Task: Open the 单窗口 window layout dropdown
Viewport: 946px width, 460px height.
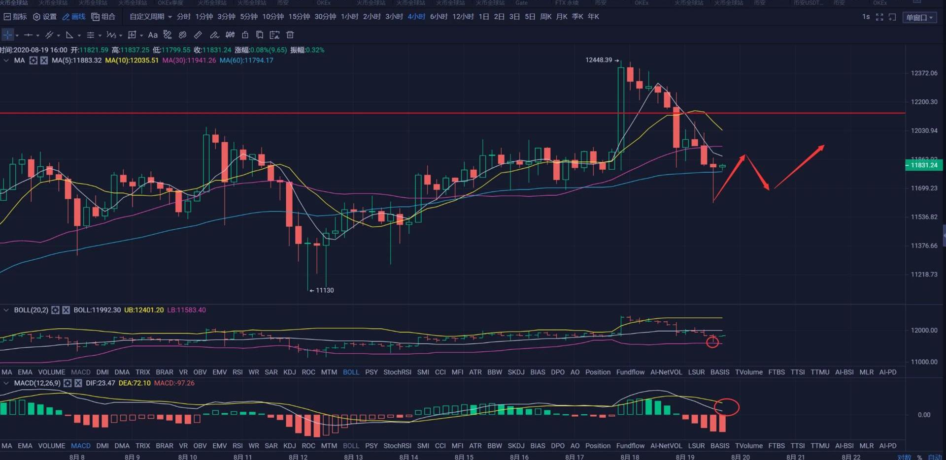Action: (919, 18)
